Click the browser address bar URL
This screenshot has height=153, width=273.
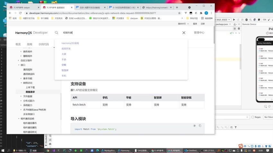pos(92,13)
